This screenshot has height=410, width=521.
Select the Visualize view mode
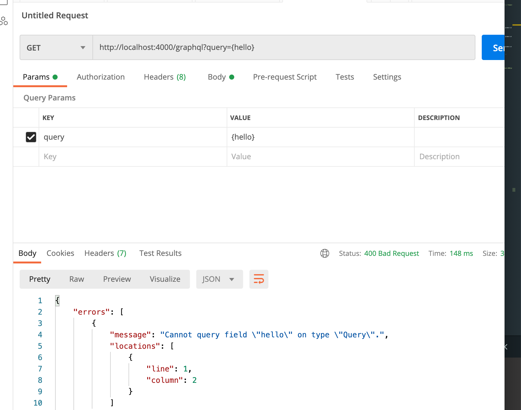point(165,279)
